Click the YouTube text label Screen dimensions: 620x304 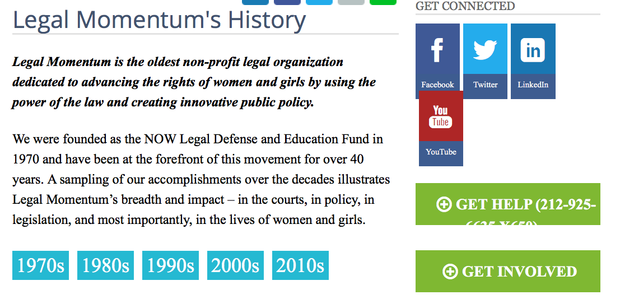click(x=441, y=152)
